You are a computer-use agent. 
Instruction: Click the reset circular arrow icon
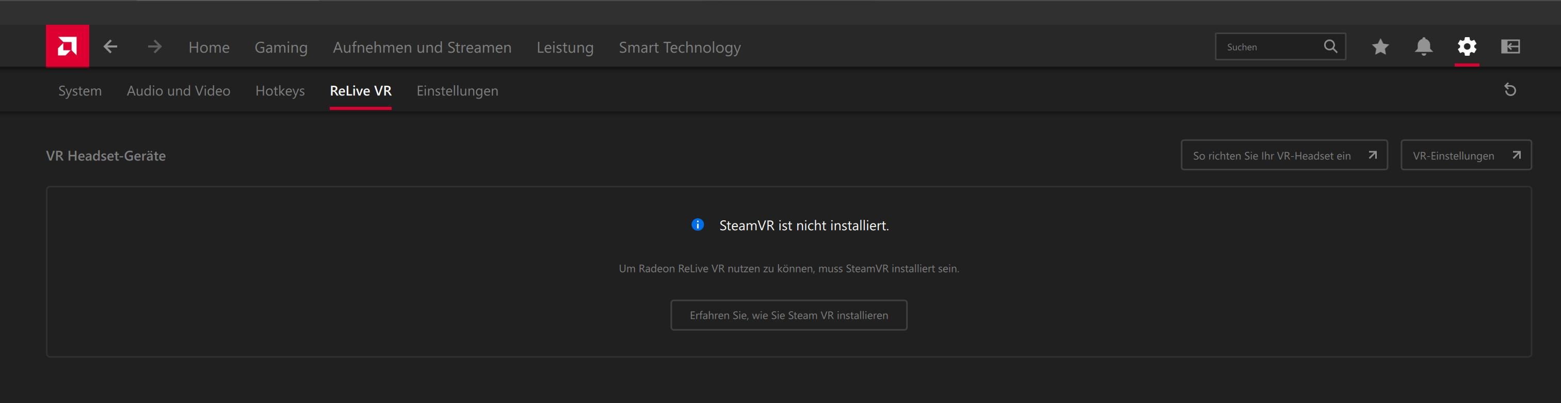1510,90
